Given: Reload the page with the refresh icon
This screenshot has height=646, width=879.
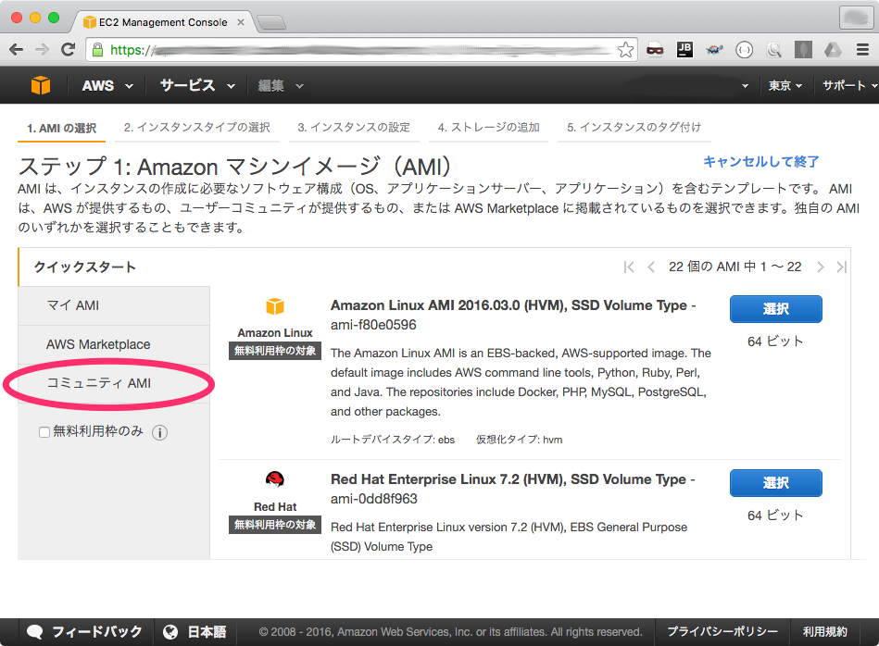Looking at the screenshot, I should click(69, 49).
